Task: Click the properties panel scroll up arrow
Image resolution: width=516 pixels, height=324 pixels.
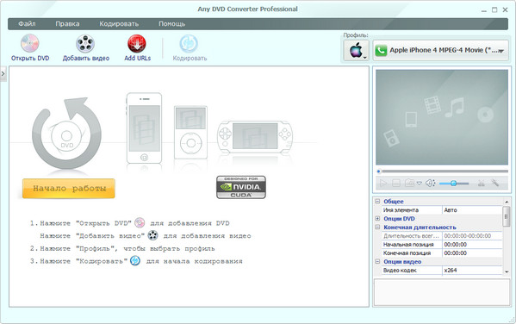Action: 507,202
